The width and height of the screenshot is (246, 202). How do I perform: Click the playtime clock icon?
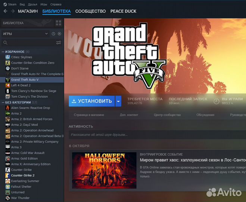click(217, 101)
